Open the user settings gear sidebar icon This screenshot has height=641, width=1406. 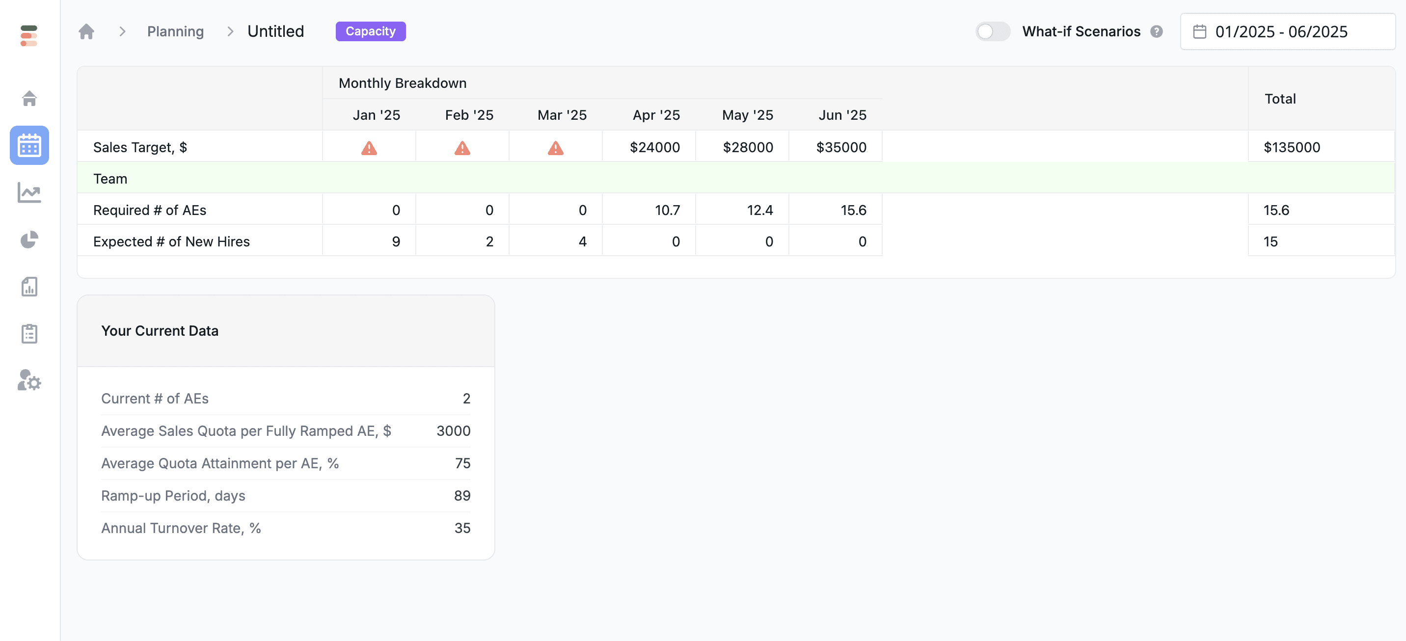point(29,380)
